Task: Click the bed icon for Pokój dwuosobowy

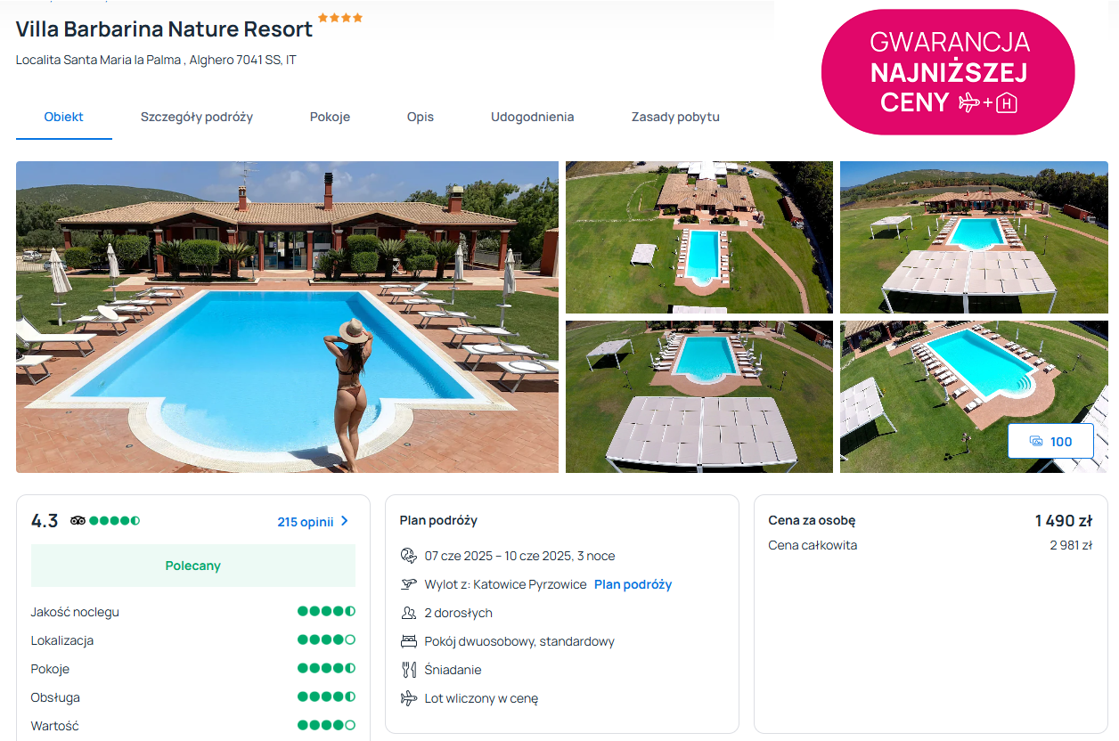Action: 409,641
